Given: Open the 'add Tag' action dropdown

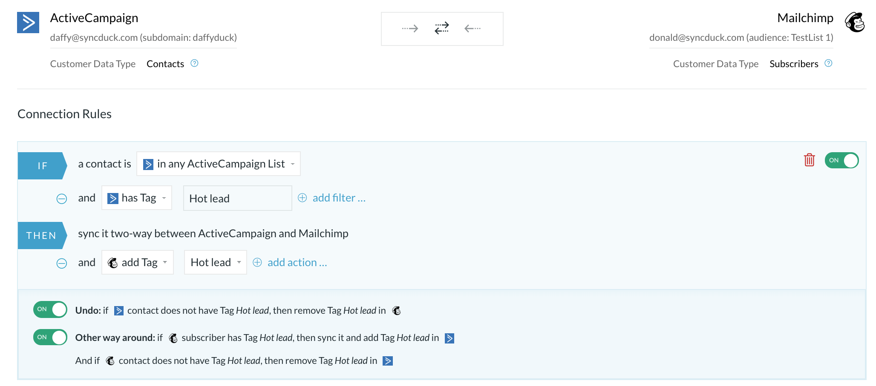Looking at the screenshot, I should [x=138, y=262].
